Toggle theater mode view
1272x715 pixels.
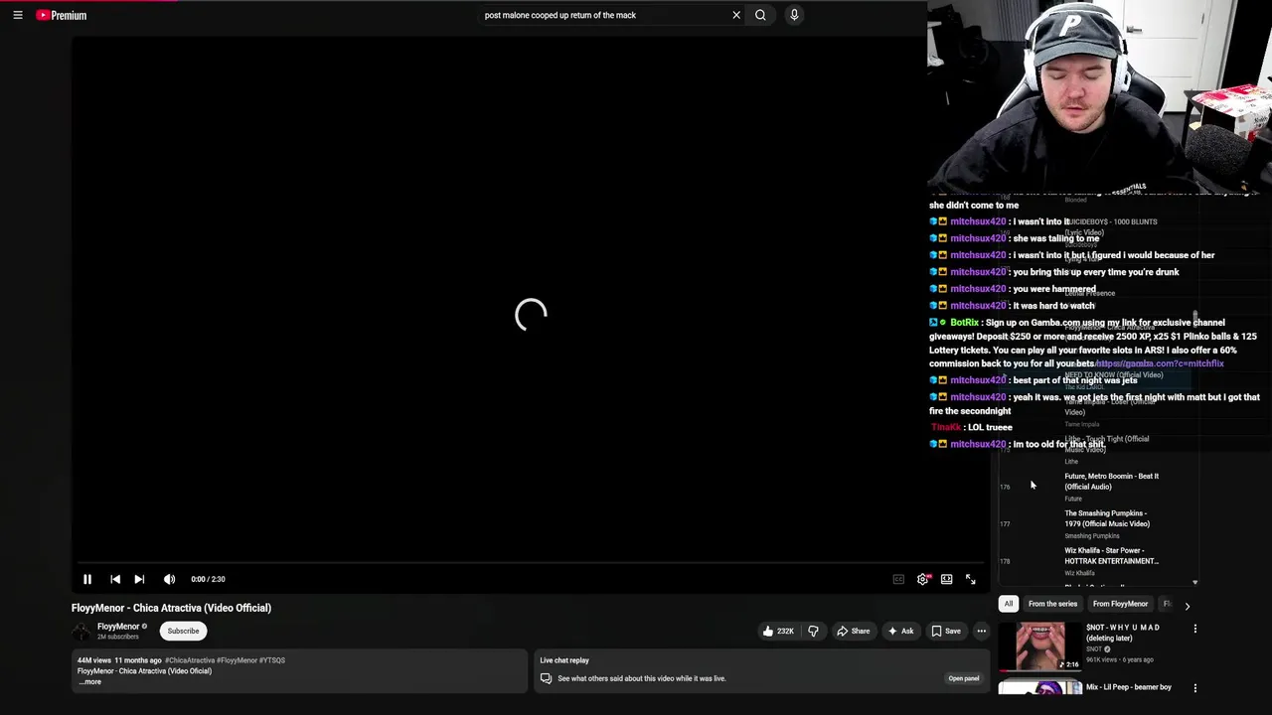pos(947,579)
